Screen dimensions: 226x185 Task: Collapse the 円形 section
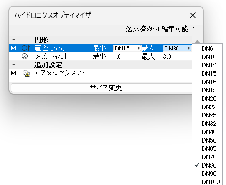[13, 40]
